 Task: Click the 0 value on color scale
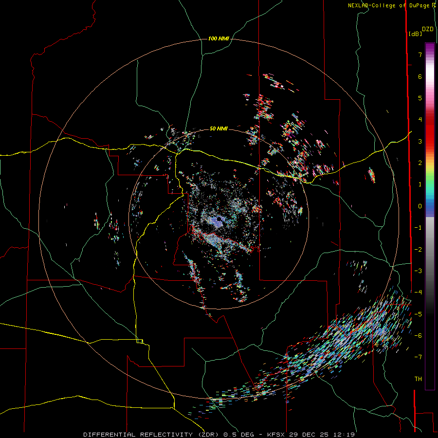(420, 206)
